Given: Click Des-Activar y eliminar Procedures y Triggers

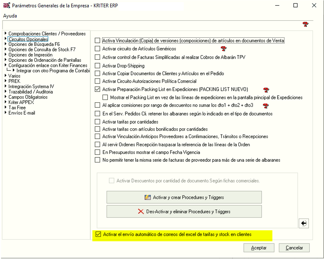Looking at the screenshot, I should [x=184, y=211].
